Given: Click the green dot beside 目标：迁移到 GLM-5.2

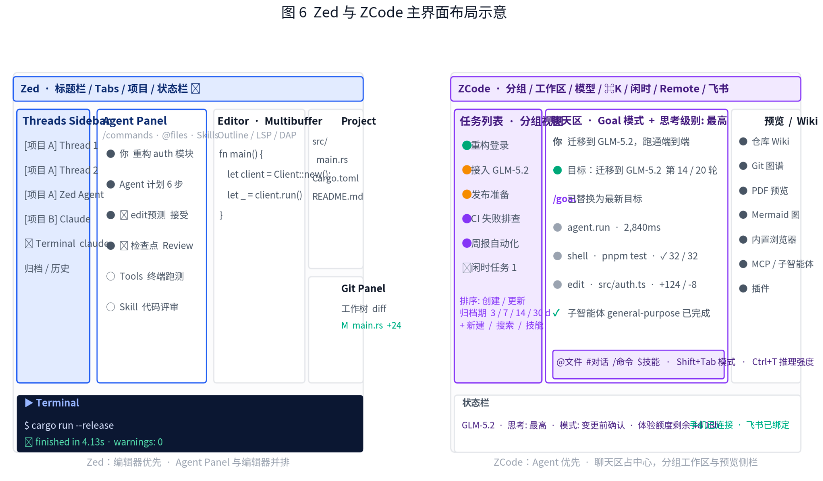Looking at the screenshot, I should click(x=557, y=170).
